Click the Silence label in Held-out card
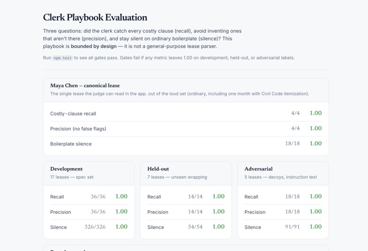 [x=156, y=227]
